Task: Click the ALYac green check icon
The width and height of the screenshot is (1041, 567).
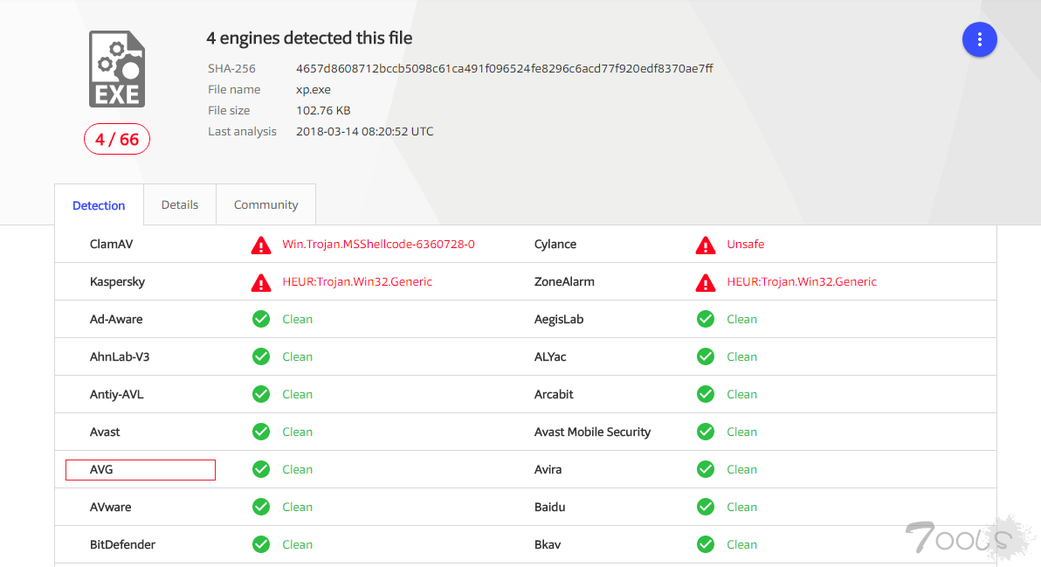Action: point(706,356)
